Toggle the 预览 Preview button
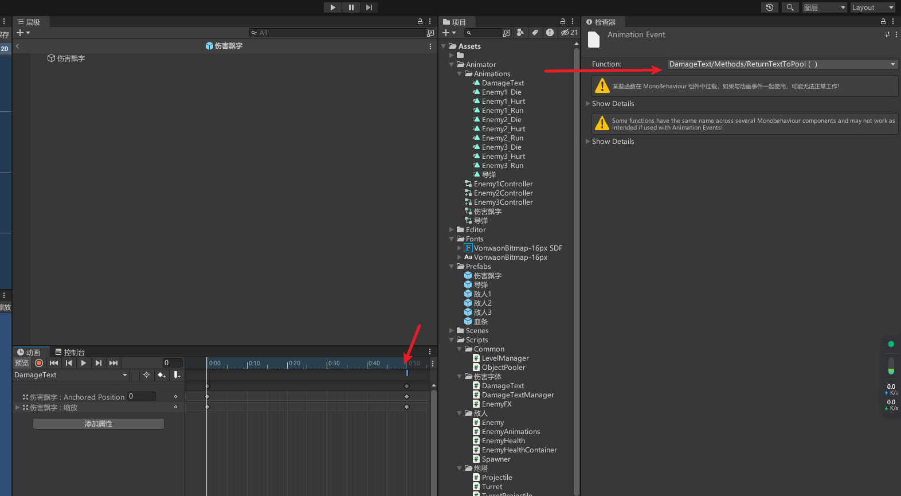This screenshot has height=496, width=901. [x=22, y=363]
